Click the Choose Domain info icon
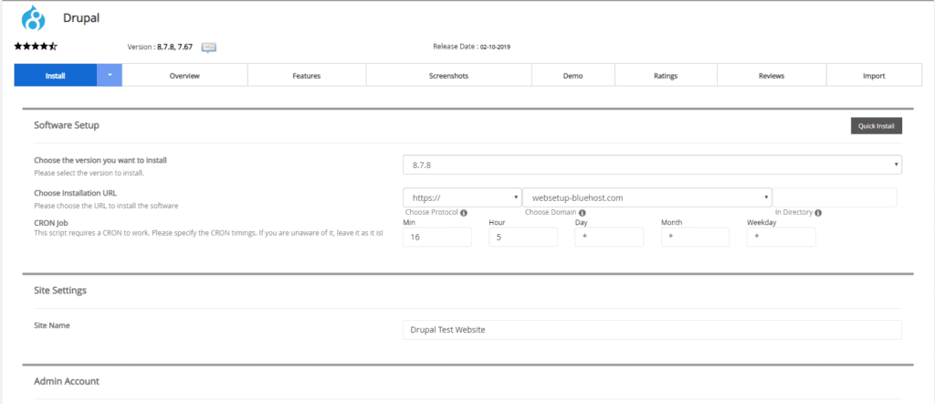This screenshot has height=404, width=935. 582,212
